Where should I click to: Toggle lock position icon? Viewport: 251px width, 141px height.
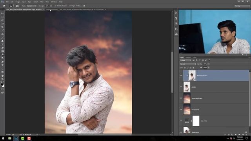click(x=191, y=68)
